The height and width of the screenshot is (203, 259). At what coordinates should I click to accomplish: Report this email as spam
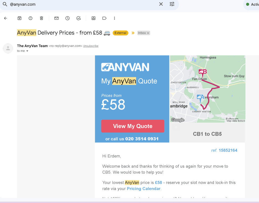pyautogui.click(x=30, y=18)
